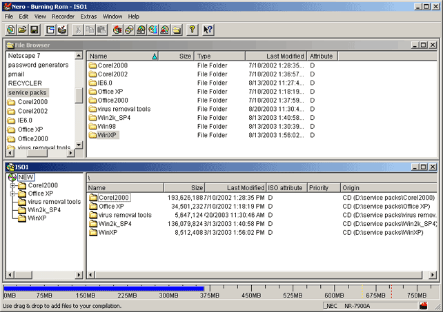Click the Save floppy disk icon
The width and height of the screenshot is (443, 312).
[35, 30]
